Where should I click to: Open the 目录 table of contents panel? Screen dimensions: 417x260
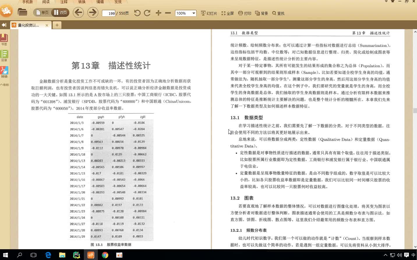pyautogui.click(x=4, y=56)
